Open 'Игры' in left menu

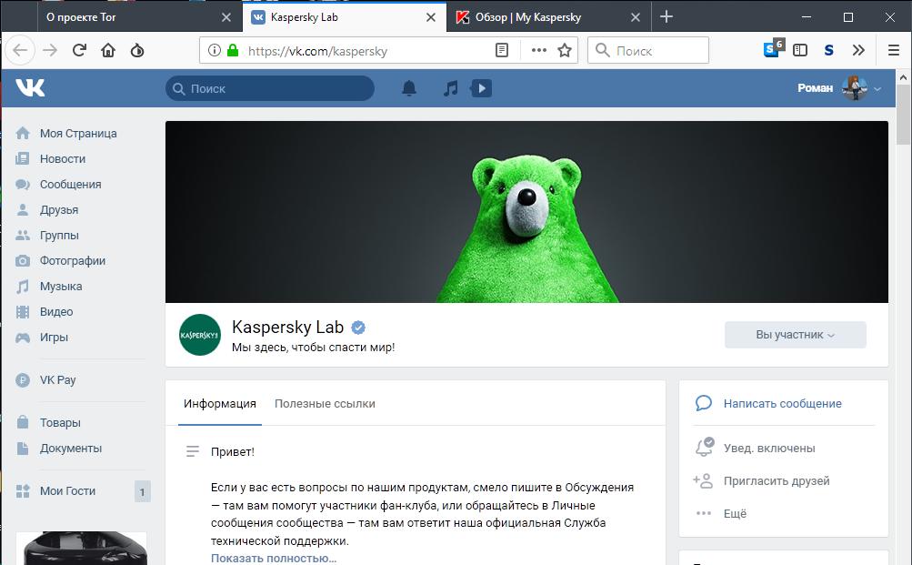(x=54, y=338)
